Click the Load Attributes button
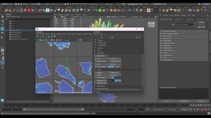 click(x=184, y=101)
